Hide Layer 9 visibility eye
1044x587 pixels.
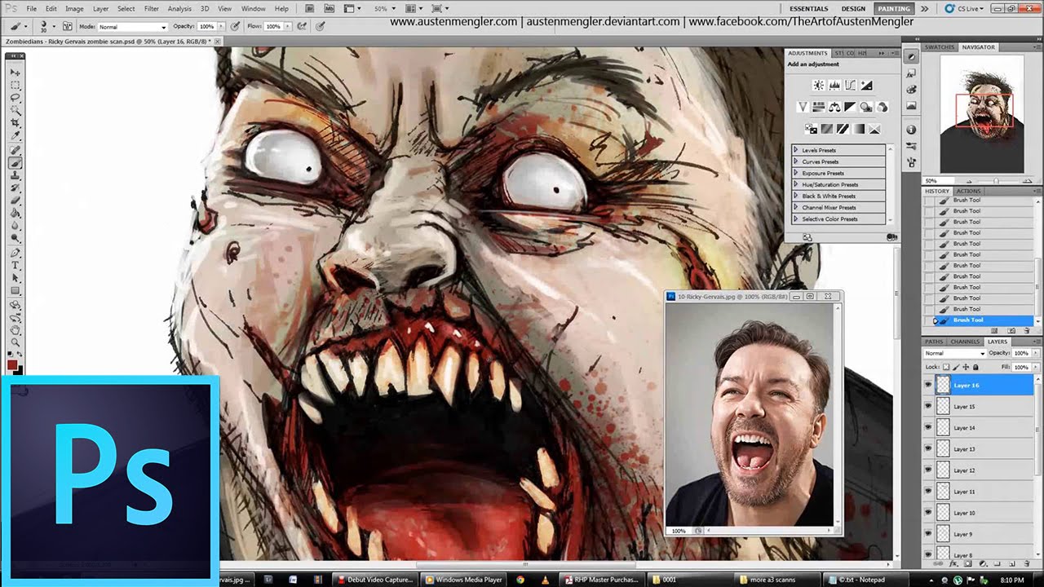click(928, 534)
